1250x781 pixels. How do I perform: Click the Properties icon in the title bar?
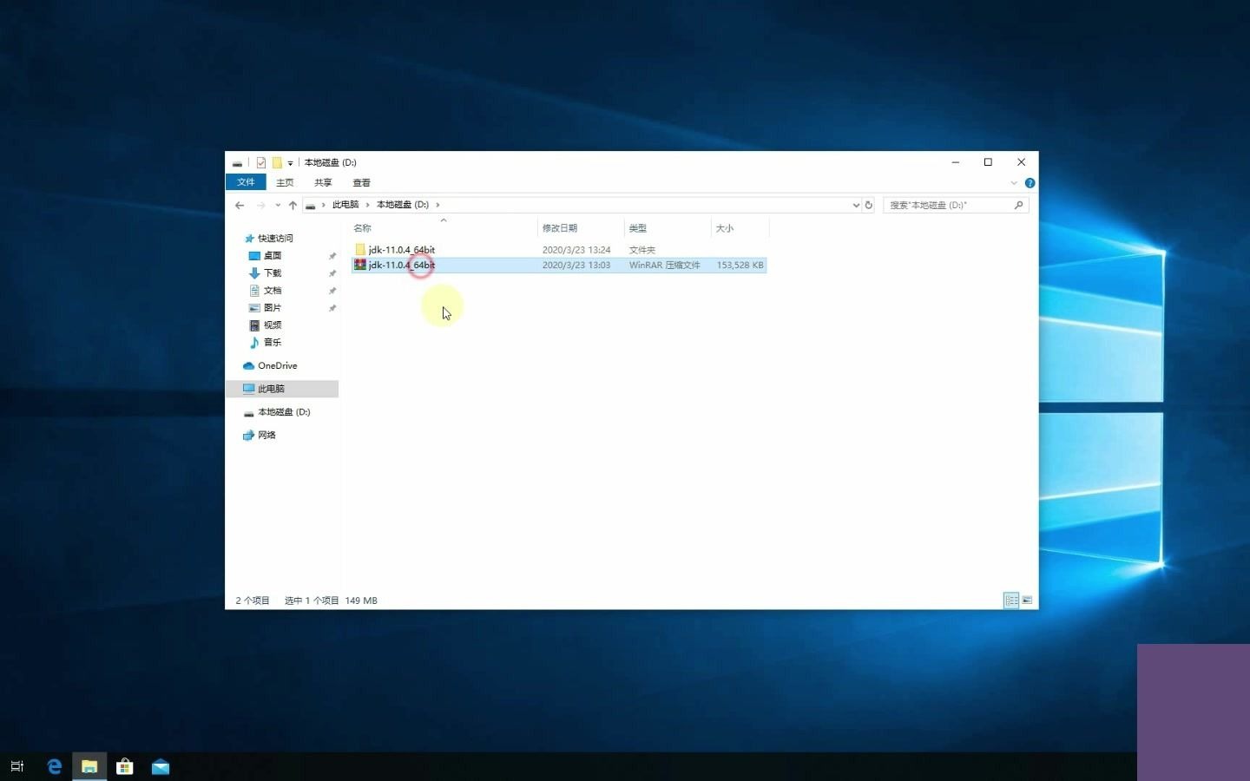click(261, 162)
